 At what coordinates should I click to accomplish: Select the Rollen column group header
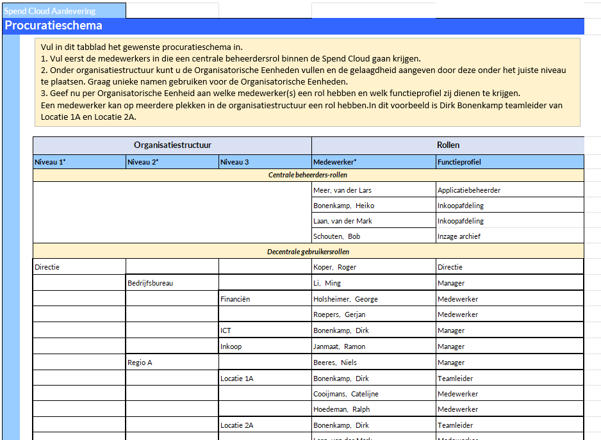point(447,145)
